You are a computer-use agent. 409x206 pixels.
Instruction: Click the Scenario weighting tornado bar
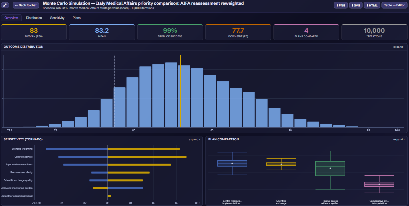point(113,149)
